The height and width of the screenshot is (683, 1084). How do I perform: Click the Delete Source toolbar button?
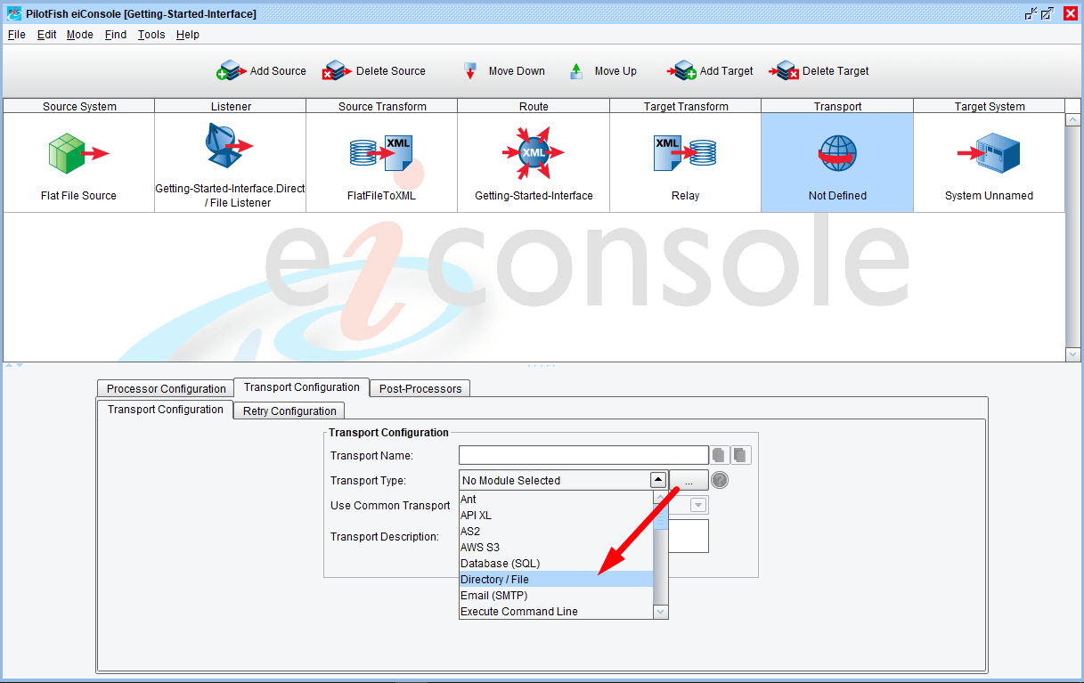(374, 71)
